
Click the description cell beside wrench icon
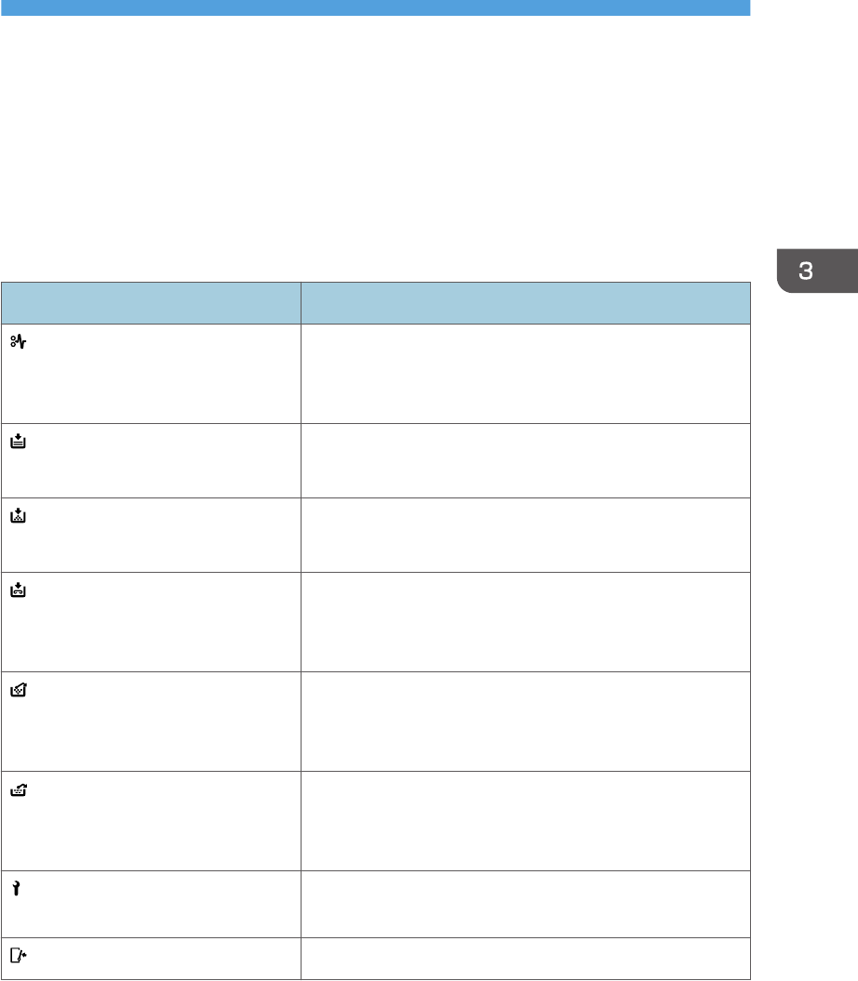point(526,904)
